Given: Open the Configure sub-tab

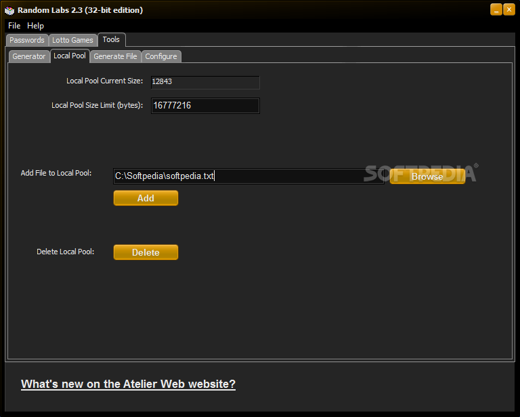Looking at the screenshot, I should pyautogui.click(x=161, y=56).
